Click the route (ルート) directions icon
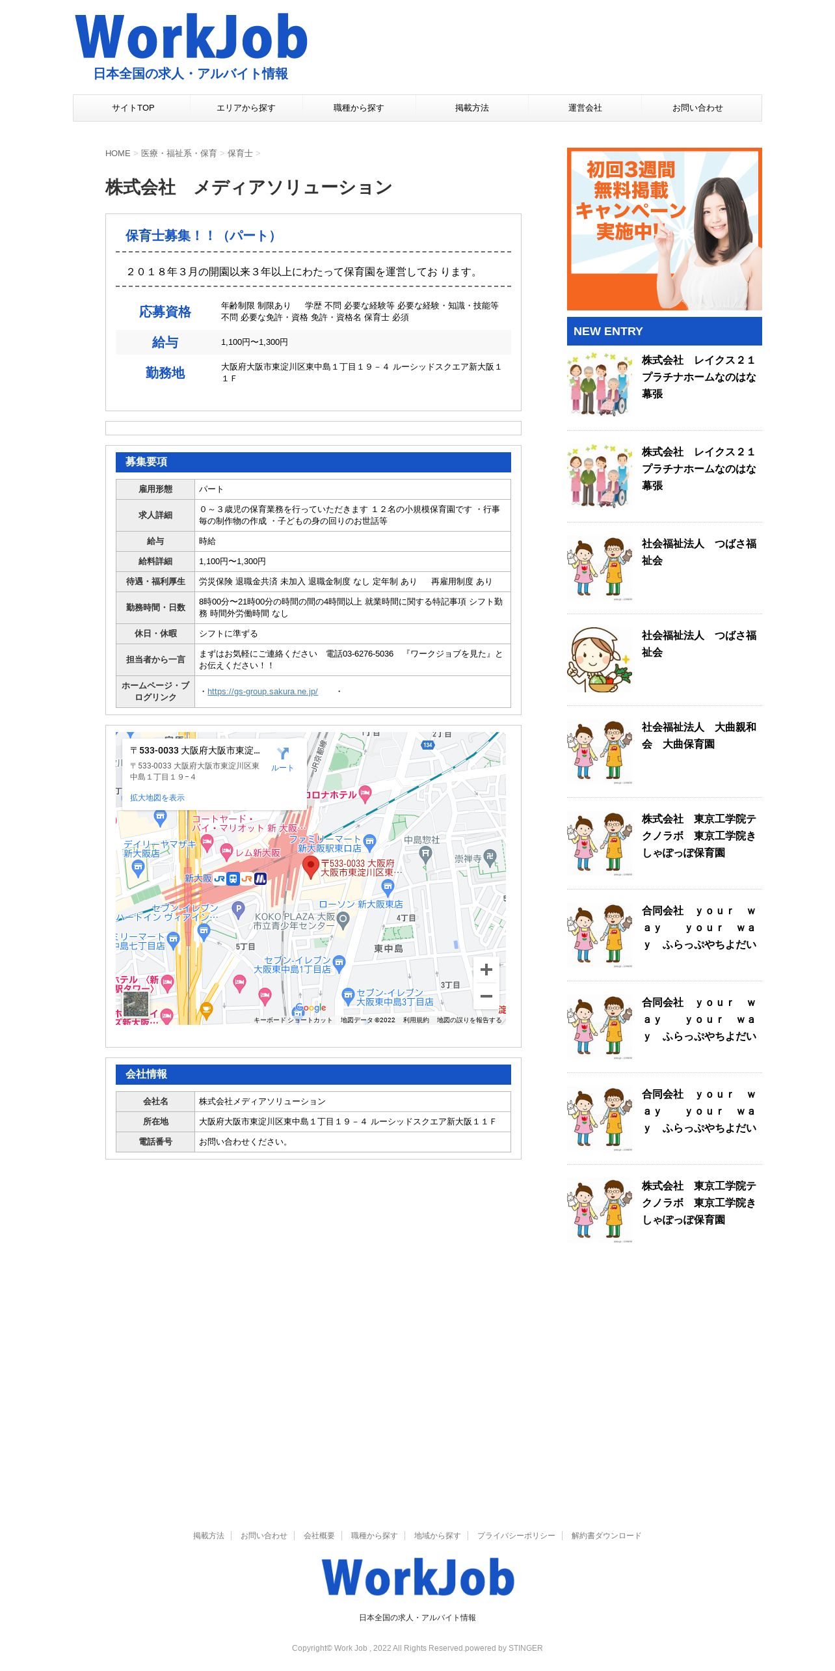The height and width of the screenshot is (1671, 835). (x=282, y=754)
